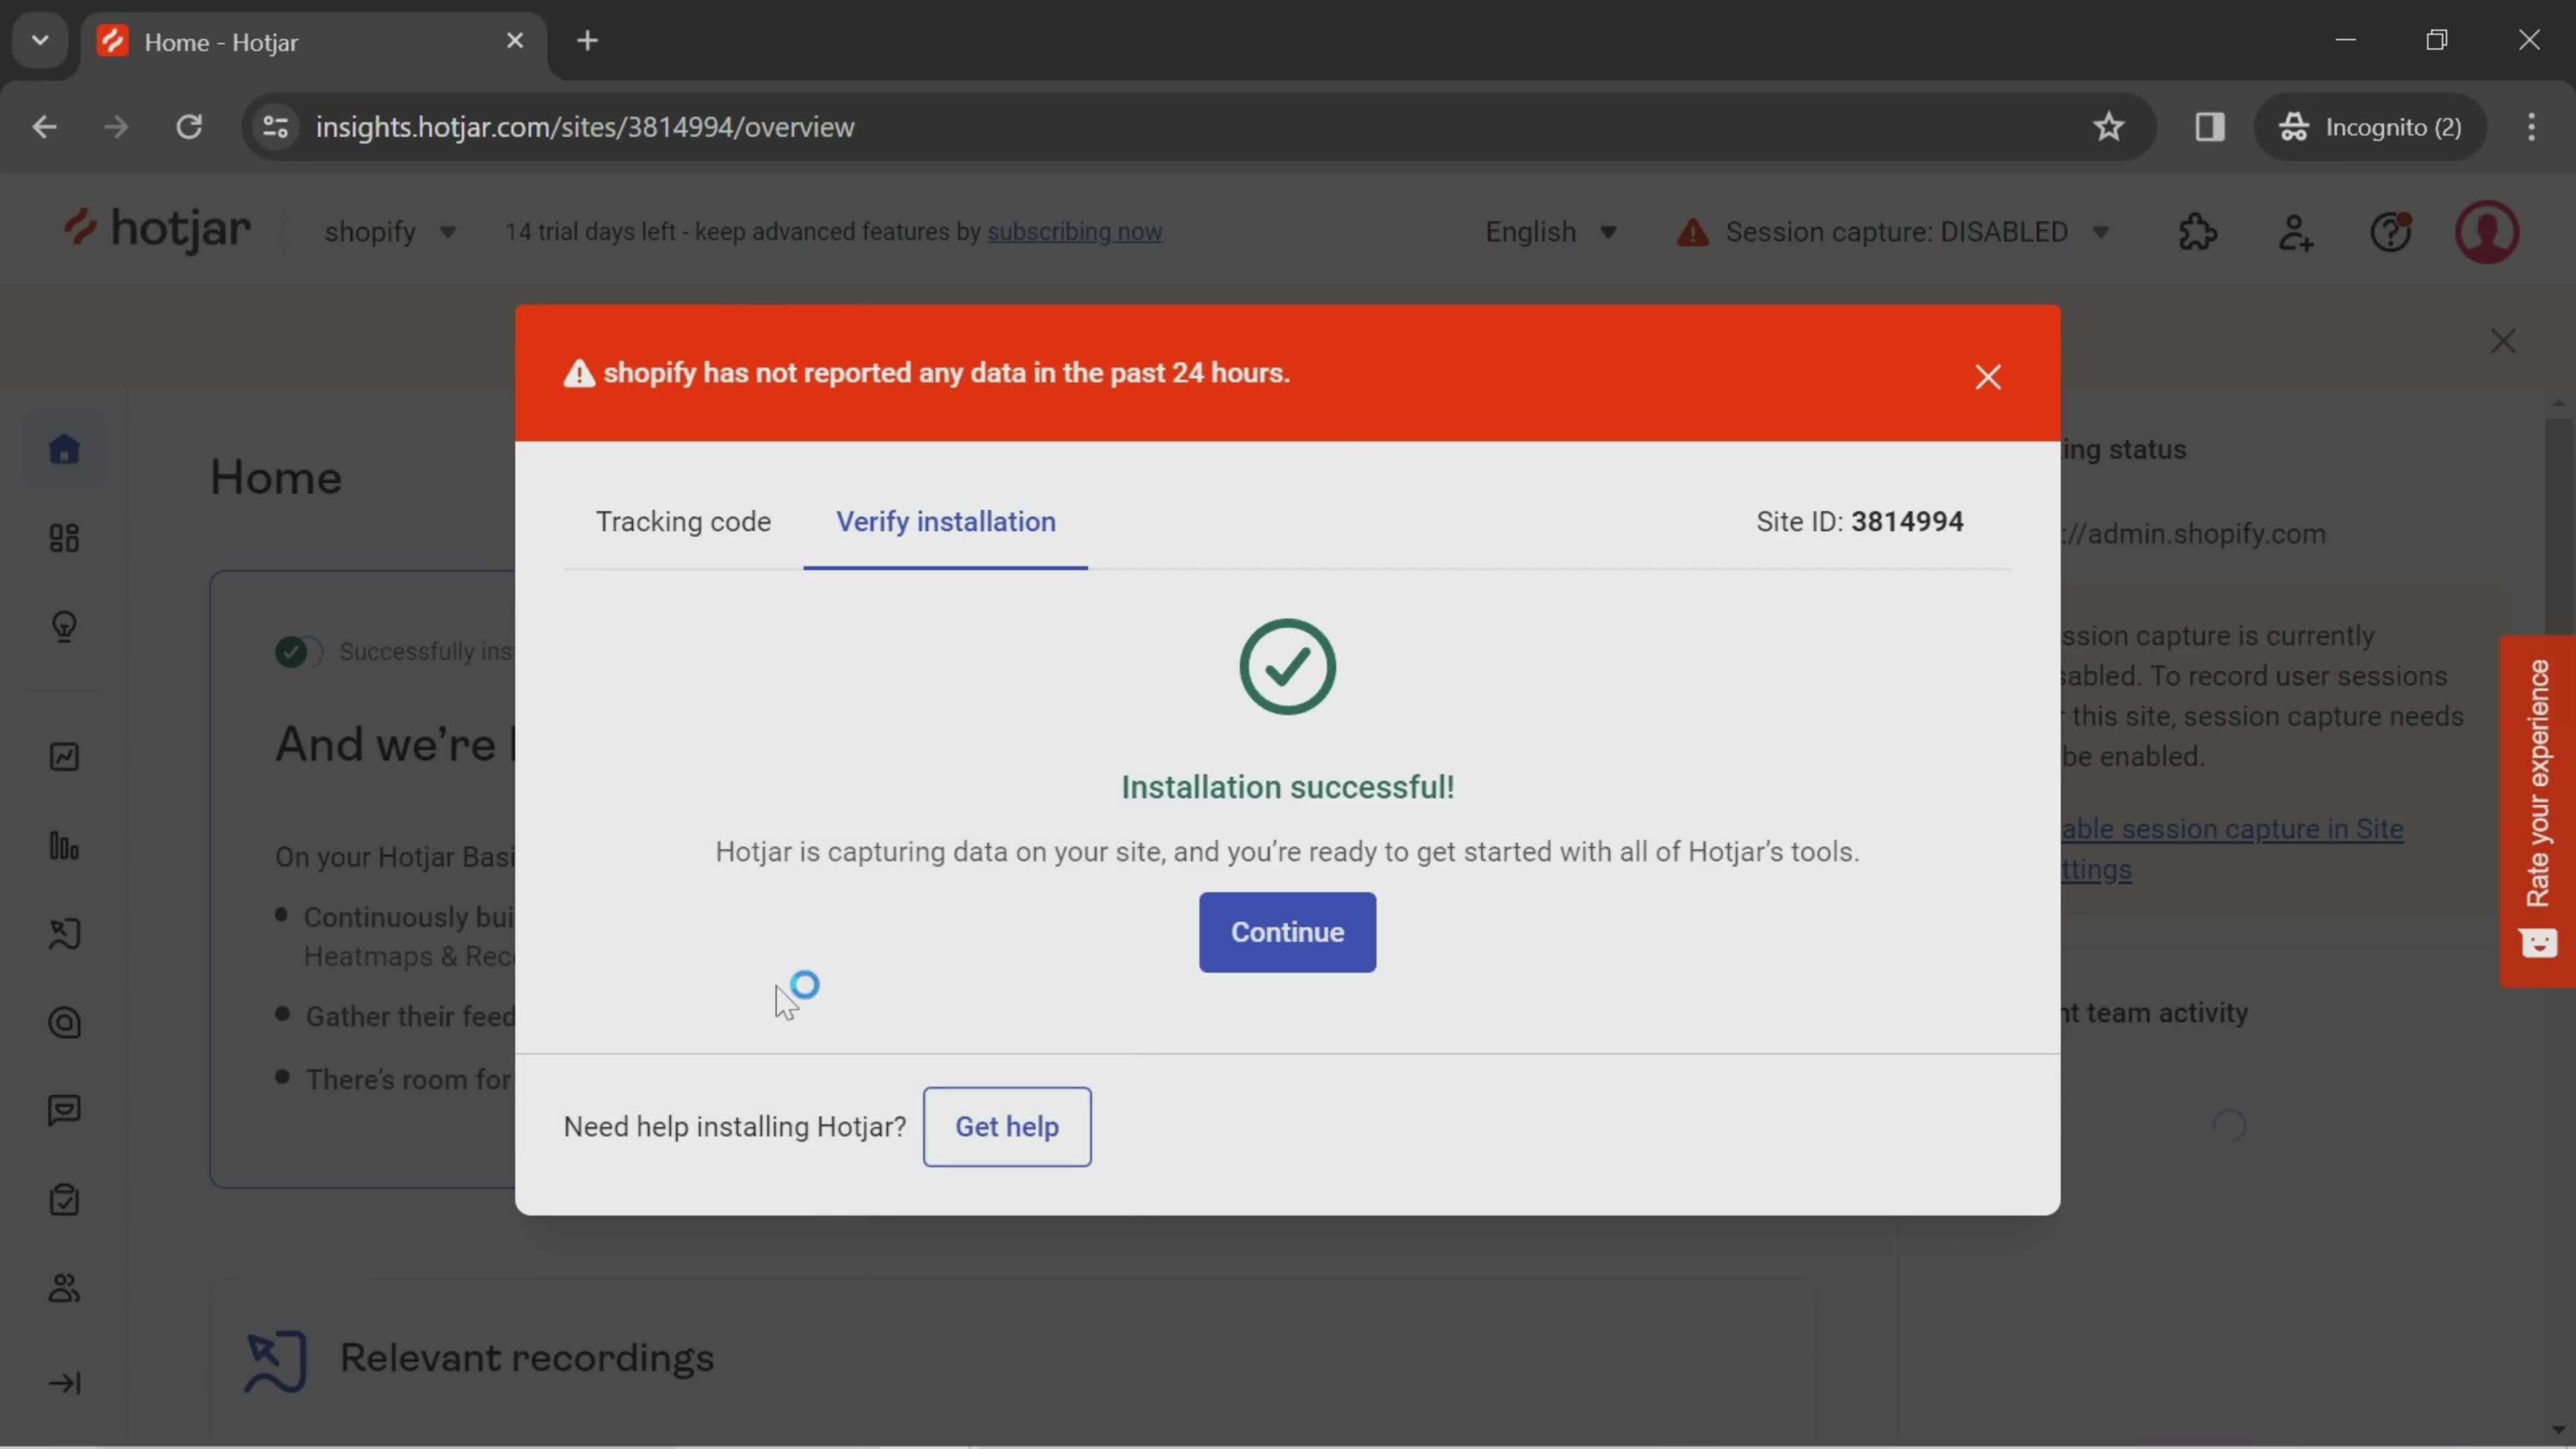This screenshot has height=1449, width=2576.
Task: Click the Hotjar integrations icon in header
Action: pyautogui.click(x=2199, y=231)
